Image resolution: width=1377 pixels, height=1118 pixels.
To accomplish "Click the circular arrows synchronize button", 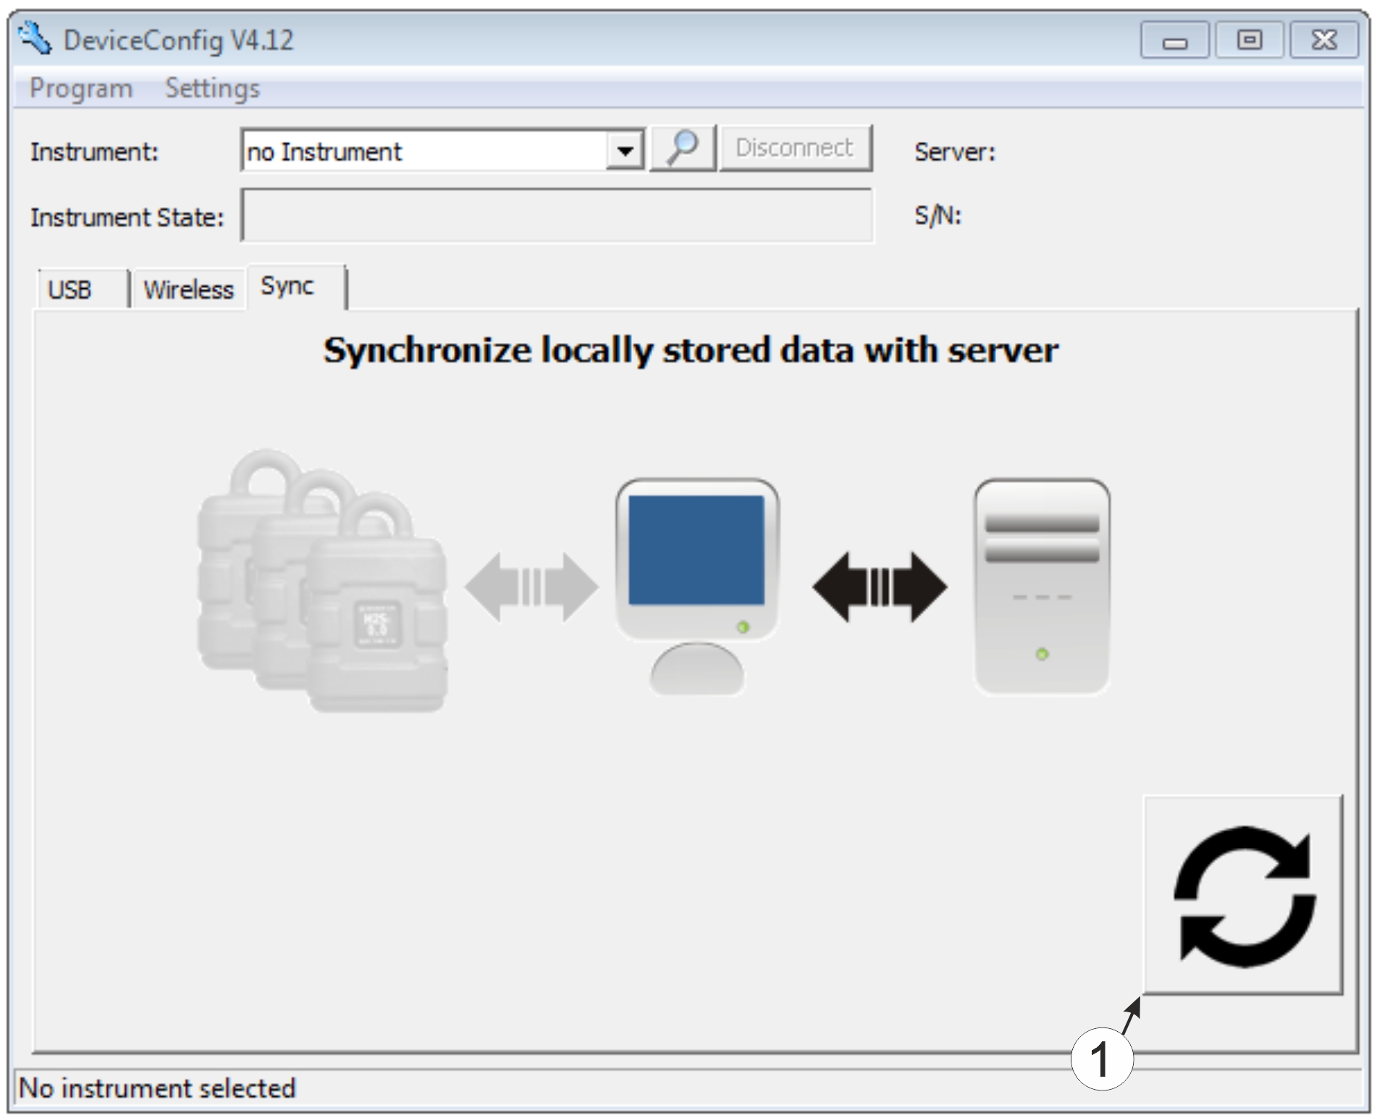I will point(1243,895).
